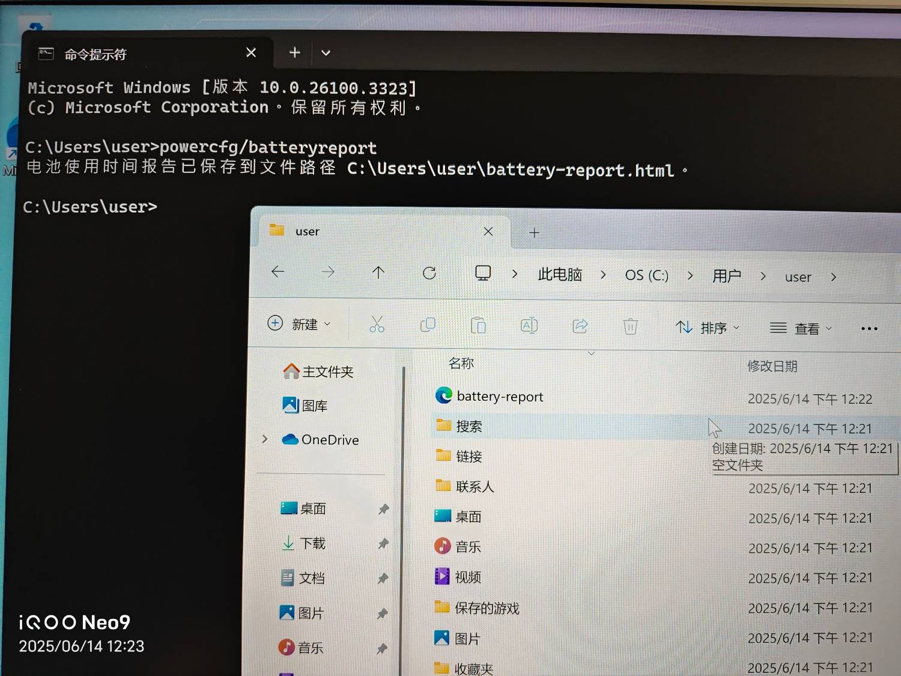Viewport: 901px width, 676px height.
Task: Refresh the user folder view
Action: (x=429, y=273)
